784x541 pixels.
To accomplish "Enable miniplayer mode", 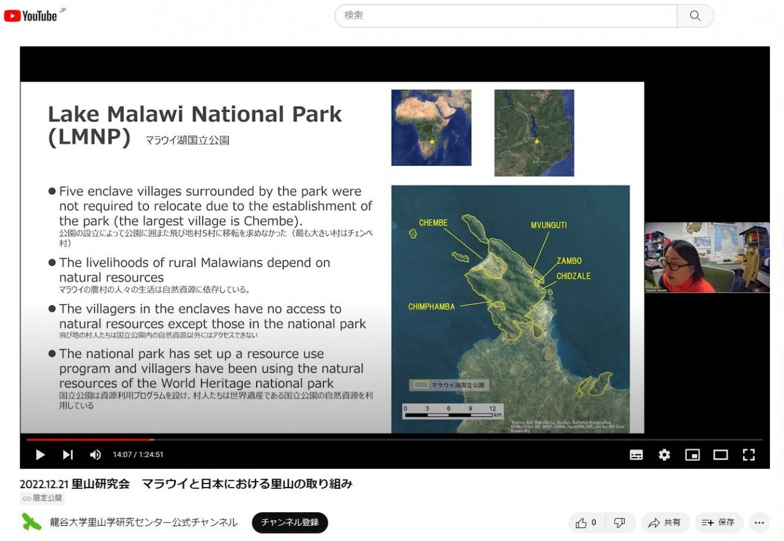I will pos(692,455).
